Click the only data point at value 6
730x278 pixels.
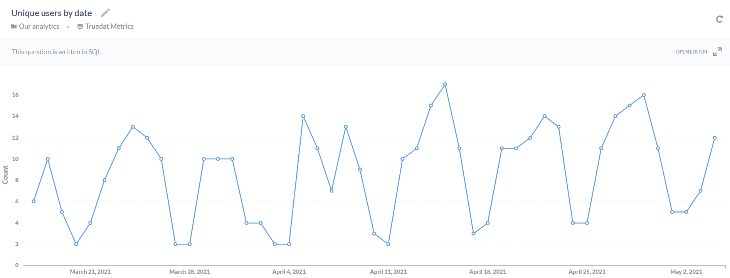(34, 201)
